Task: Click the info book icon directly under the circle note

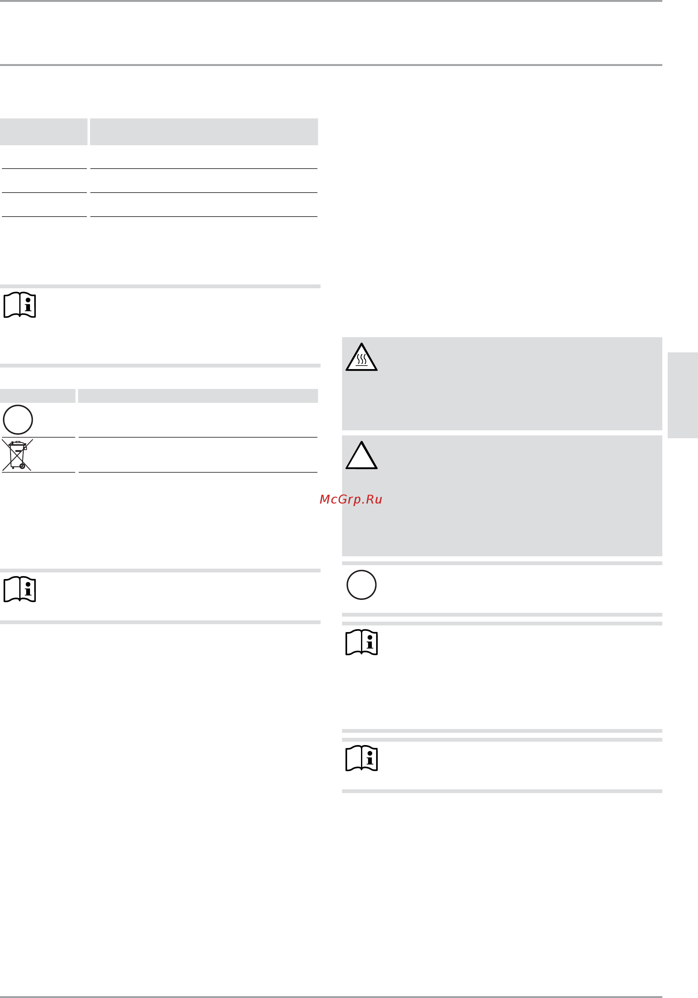Action: [x=361, y=642]
